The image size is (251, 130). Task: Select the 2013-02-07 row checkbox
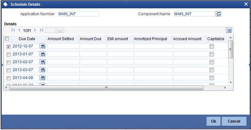coord(8,62)
